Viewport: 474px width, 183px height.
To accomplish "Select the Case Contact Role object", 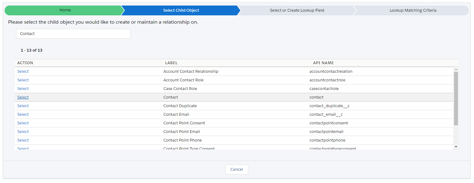I will tap(23, 89).
